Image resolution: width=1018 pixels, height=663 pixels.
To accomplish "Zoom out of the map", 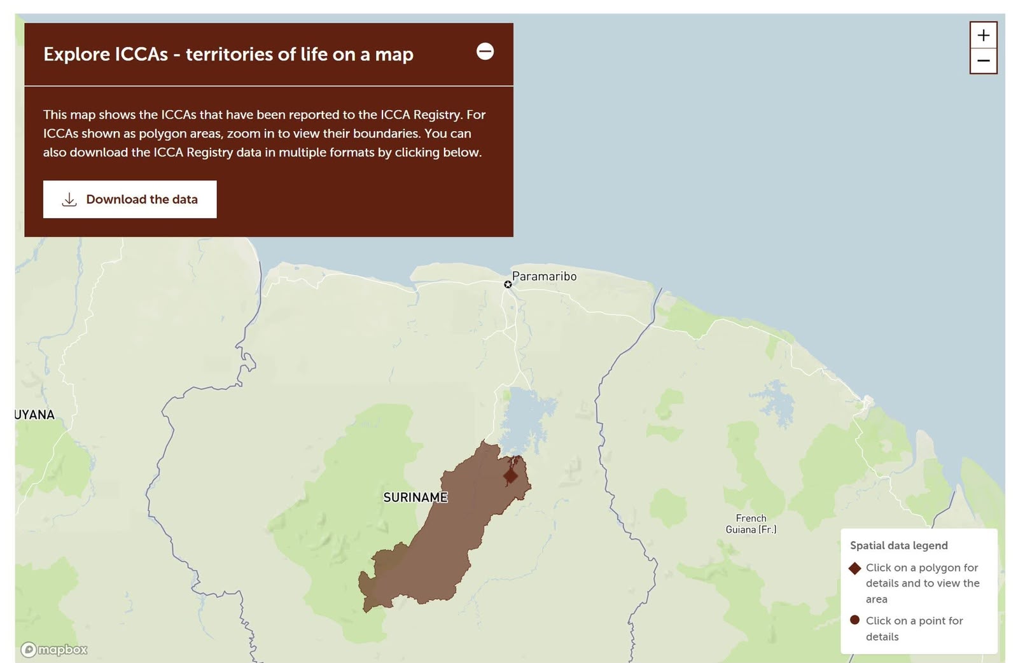I will point(983,61).
